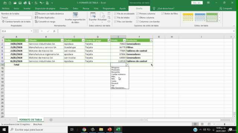Open Task View in the taskbar
This screenshot has width=238, height=133.
click(72, 130)
